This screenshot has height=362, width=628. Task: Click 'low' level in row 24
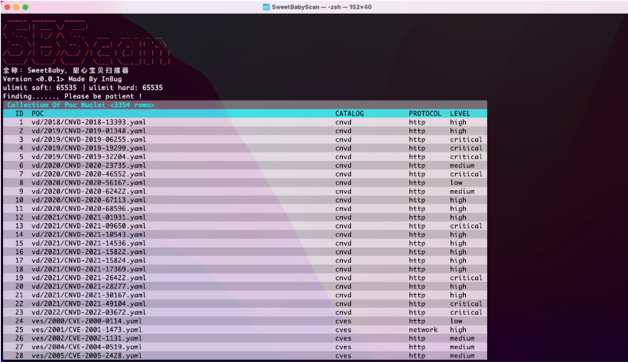pos(456,321)
